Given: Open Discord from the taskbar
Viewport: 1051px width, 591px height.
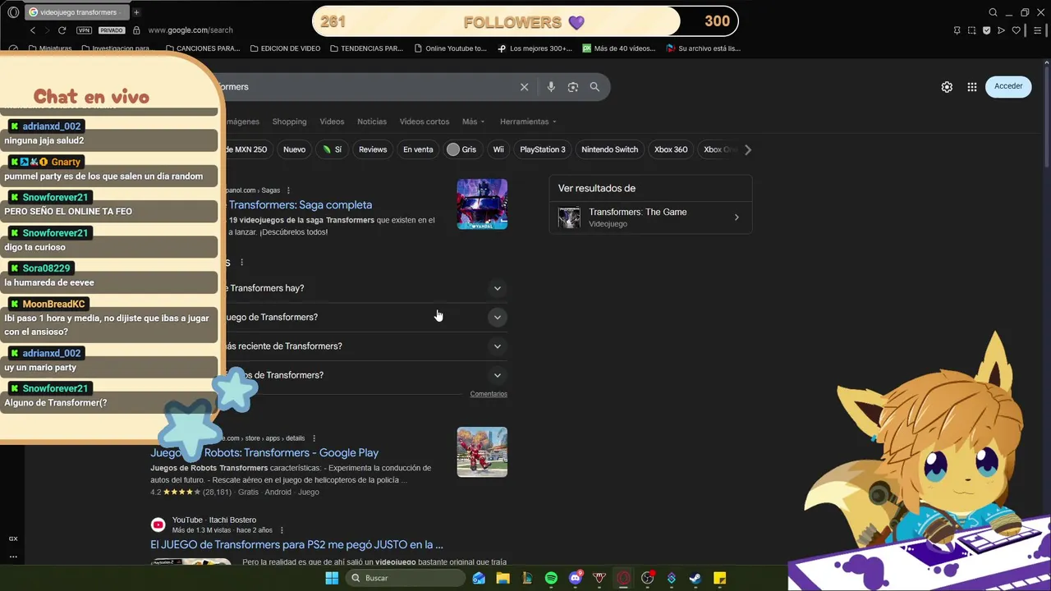Looking at the screenshot, I should 576,578.
